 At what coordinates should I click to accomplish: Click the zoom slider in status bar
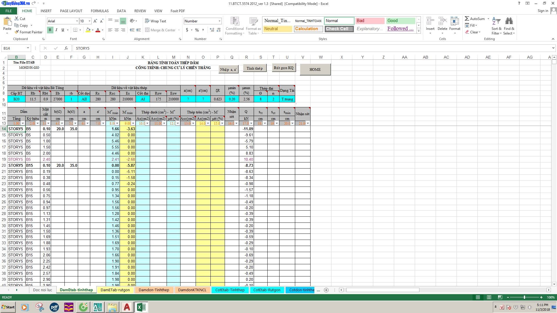pyautogui.click(x=524, y=297)
